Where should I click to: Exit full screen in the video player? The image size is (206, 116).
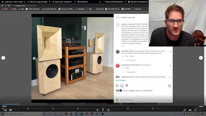[x=195, y=110]
